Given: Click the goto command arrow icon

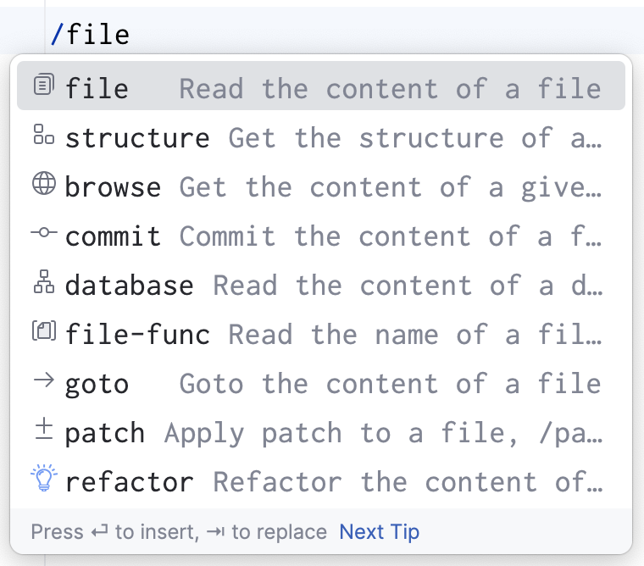Looking at the screenshot, I should 43,381.
